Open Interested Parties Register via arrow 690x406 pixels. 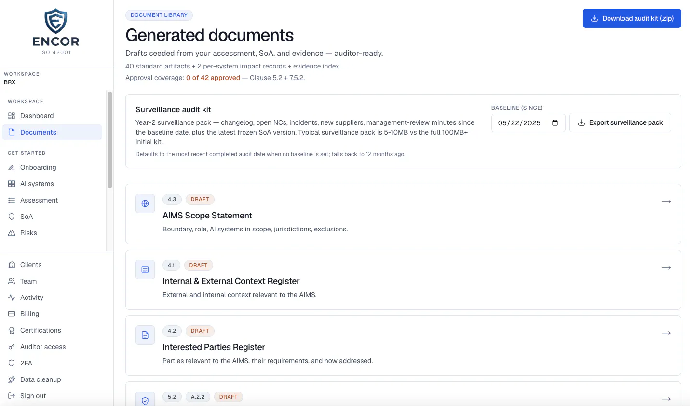(x=666, y=333)
